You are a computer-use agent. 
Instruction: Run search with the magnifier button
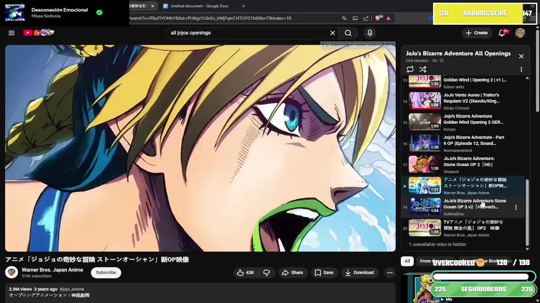click(348, 33)
